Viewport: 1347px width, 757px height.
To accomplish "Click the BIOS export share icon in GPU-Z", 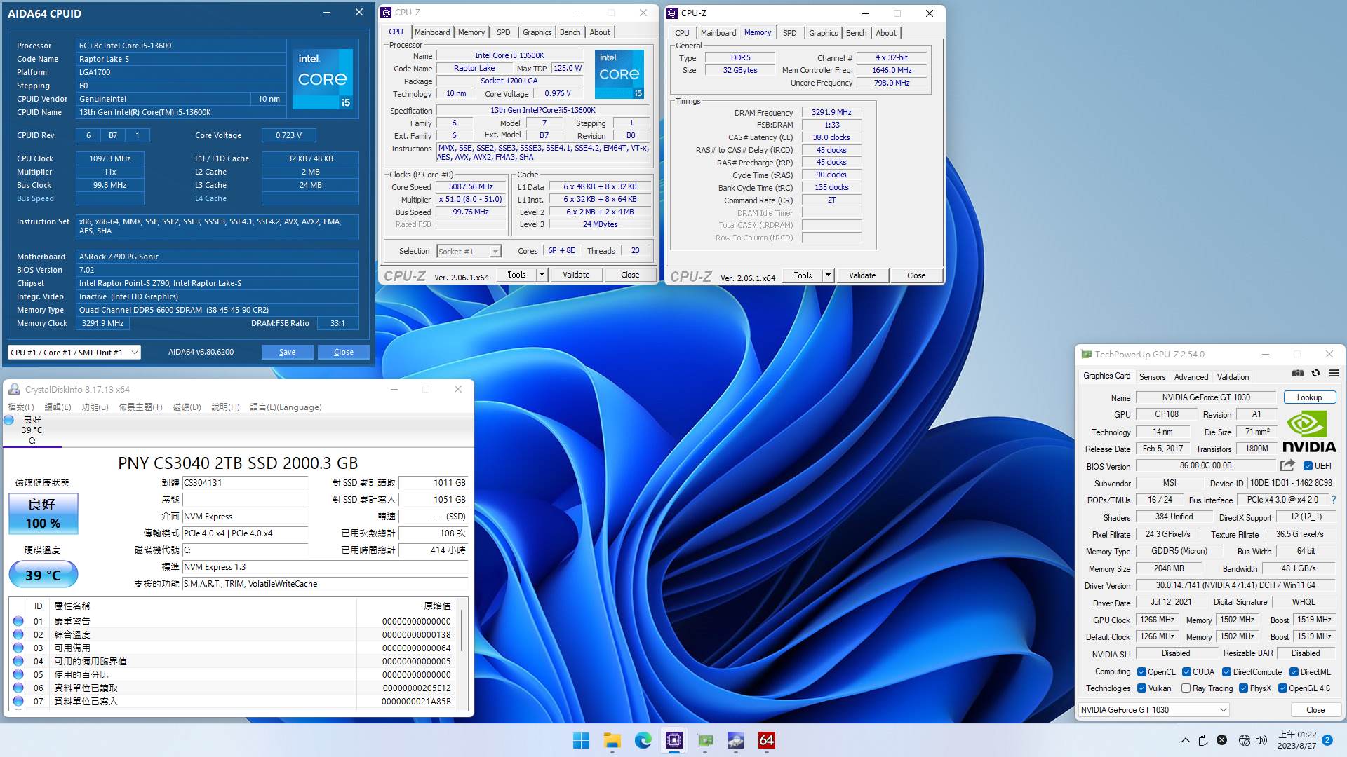I will tap(1287, 465).
